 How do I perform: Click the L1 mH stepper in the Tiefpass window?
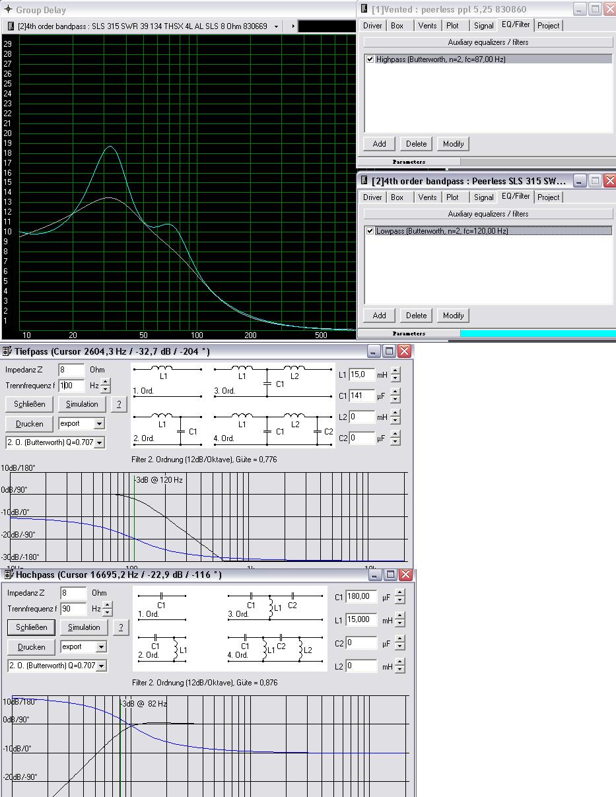click(395, 374)
